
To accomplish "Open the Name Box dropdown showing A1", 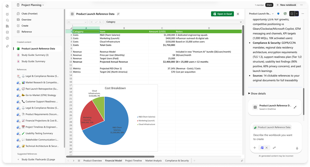I will 85,22.
